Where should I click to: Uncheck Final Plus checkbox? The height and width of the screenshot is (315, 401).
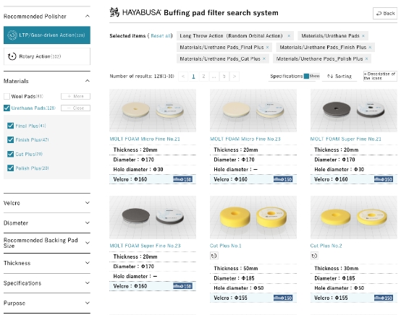(10, 126)
